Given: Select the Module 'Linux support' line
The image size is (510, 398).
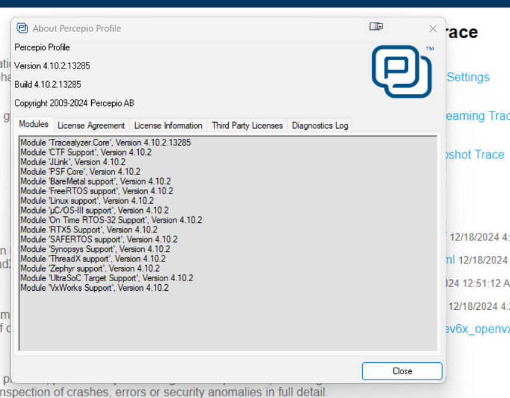Looking at the screenshot, I should (x=87, y=201).
